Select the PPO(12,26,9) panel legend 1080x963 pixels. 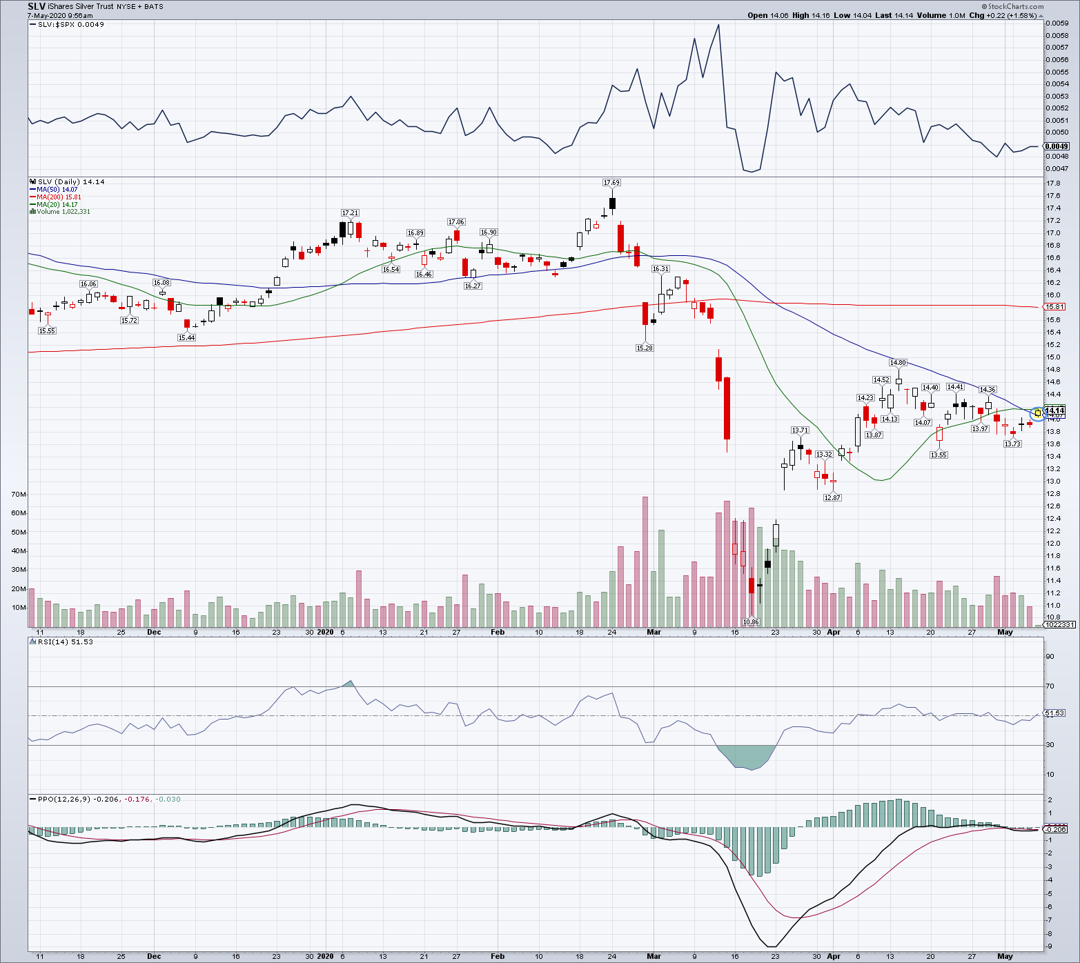coord(105,800)
